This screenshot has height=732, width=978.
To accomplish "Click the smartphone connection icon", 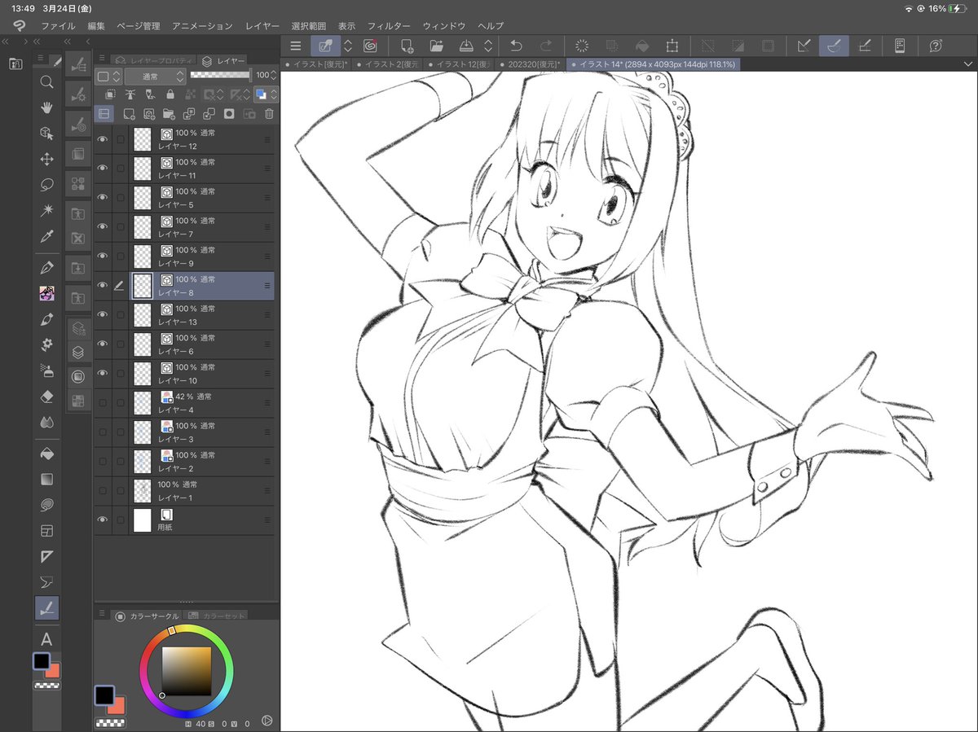I will point(899,46).
